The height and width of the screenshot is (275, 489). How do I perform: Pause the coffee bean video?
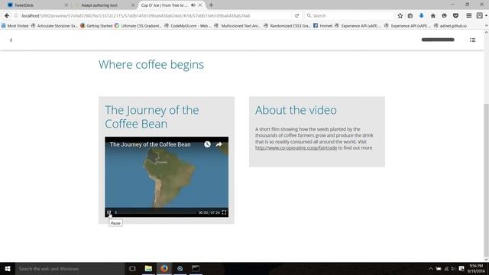(x=108, y=212)
